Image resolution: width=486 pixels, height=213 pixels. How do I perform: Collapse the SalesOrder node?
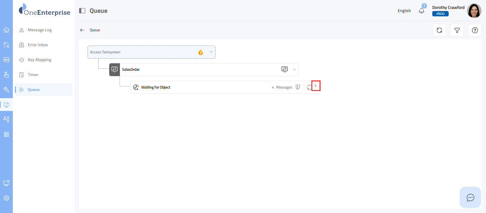click(294, 69)
